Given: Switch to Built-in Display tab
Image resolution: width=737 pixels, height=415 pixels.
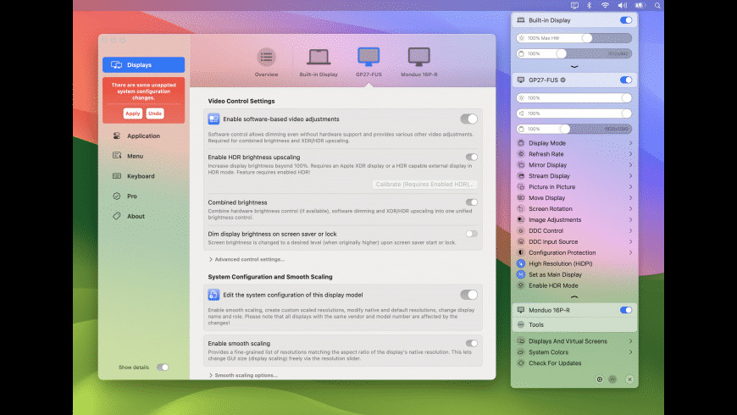Looking at the screenshot, I should (x=319, y=63).
